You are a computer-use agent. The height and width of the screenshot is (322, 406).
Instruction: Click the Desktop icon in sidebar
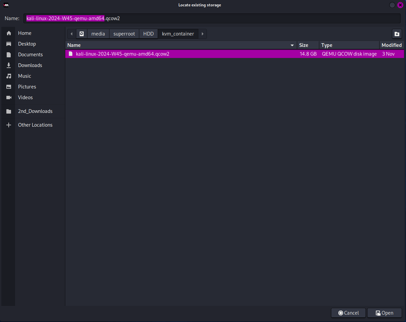tap(9, 44)
